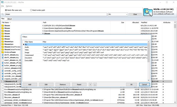The height and width of the screenshot is (107, 177).
Task: Open the File menu
Action: click(2, 6)
